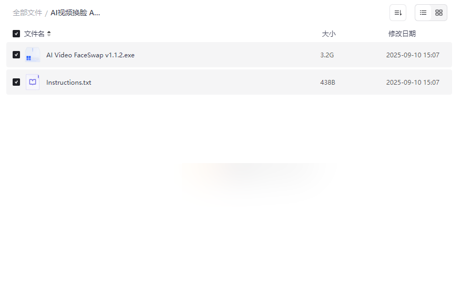460x294 pixels.
Task: Open Instructions.txt file name
Action: point(68,83)
